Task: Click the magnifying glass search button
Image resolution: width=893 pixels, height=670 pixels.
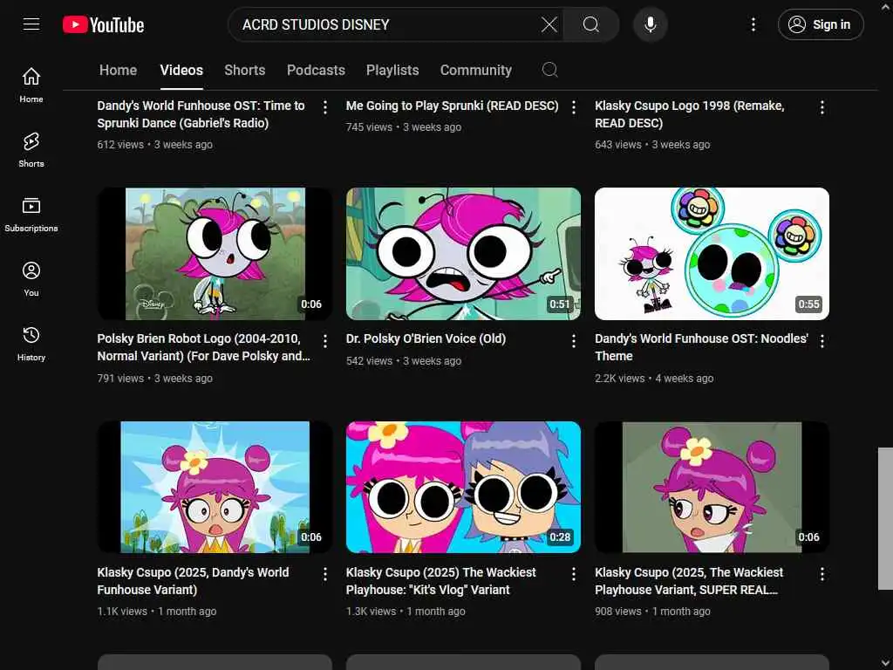Action: click(x=591, y=24)
